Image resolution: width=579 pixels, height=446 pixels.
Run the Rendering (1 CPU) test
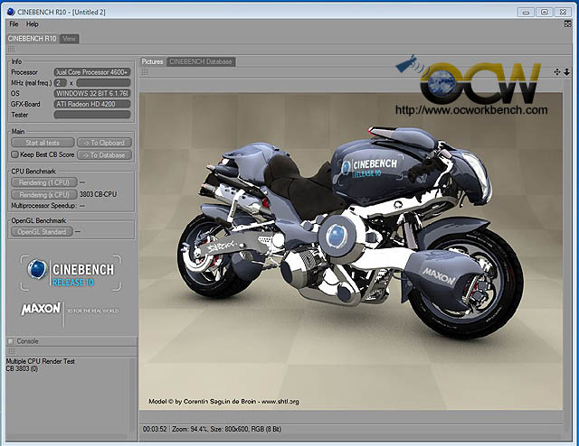[44, 182]
